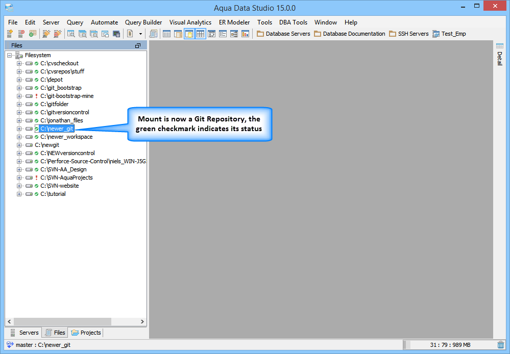Click the table icon with green circle

33,34
